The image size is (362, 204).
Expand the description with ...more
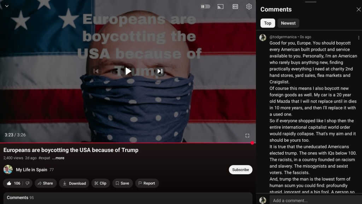coord(58,158)
